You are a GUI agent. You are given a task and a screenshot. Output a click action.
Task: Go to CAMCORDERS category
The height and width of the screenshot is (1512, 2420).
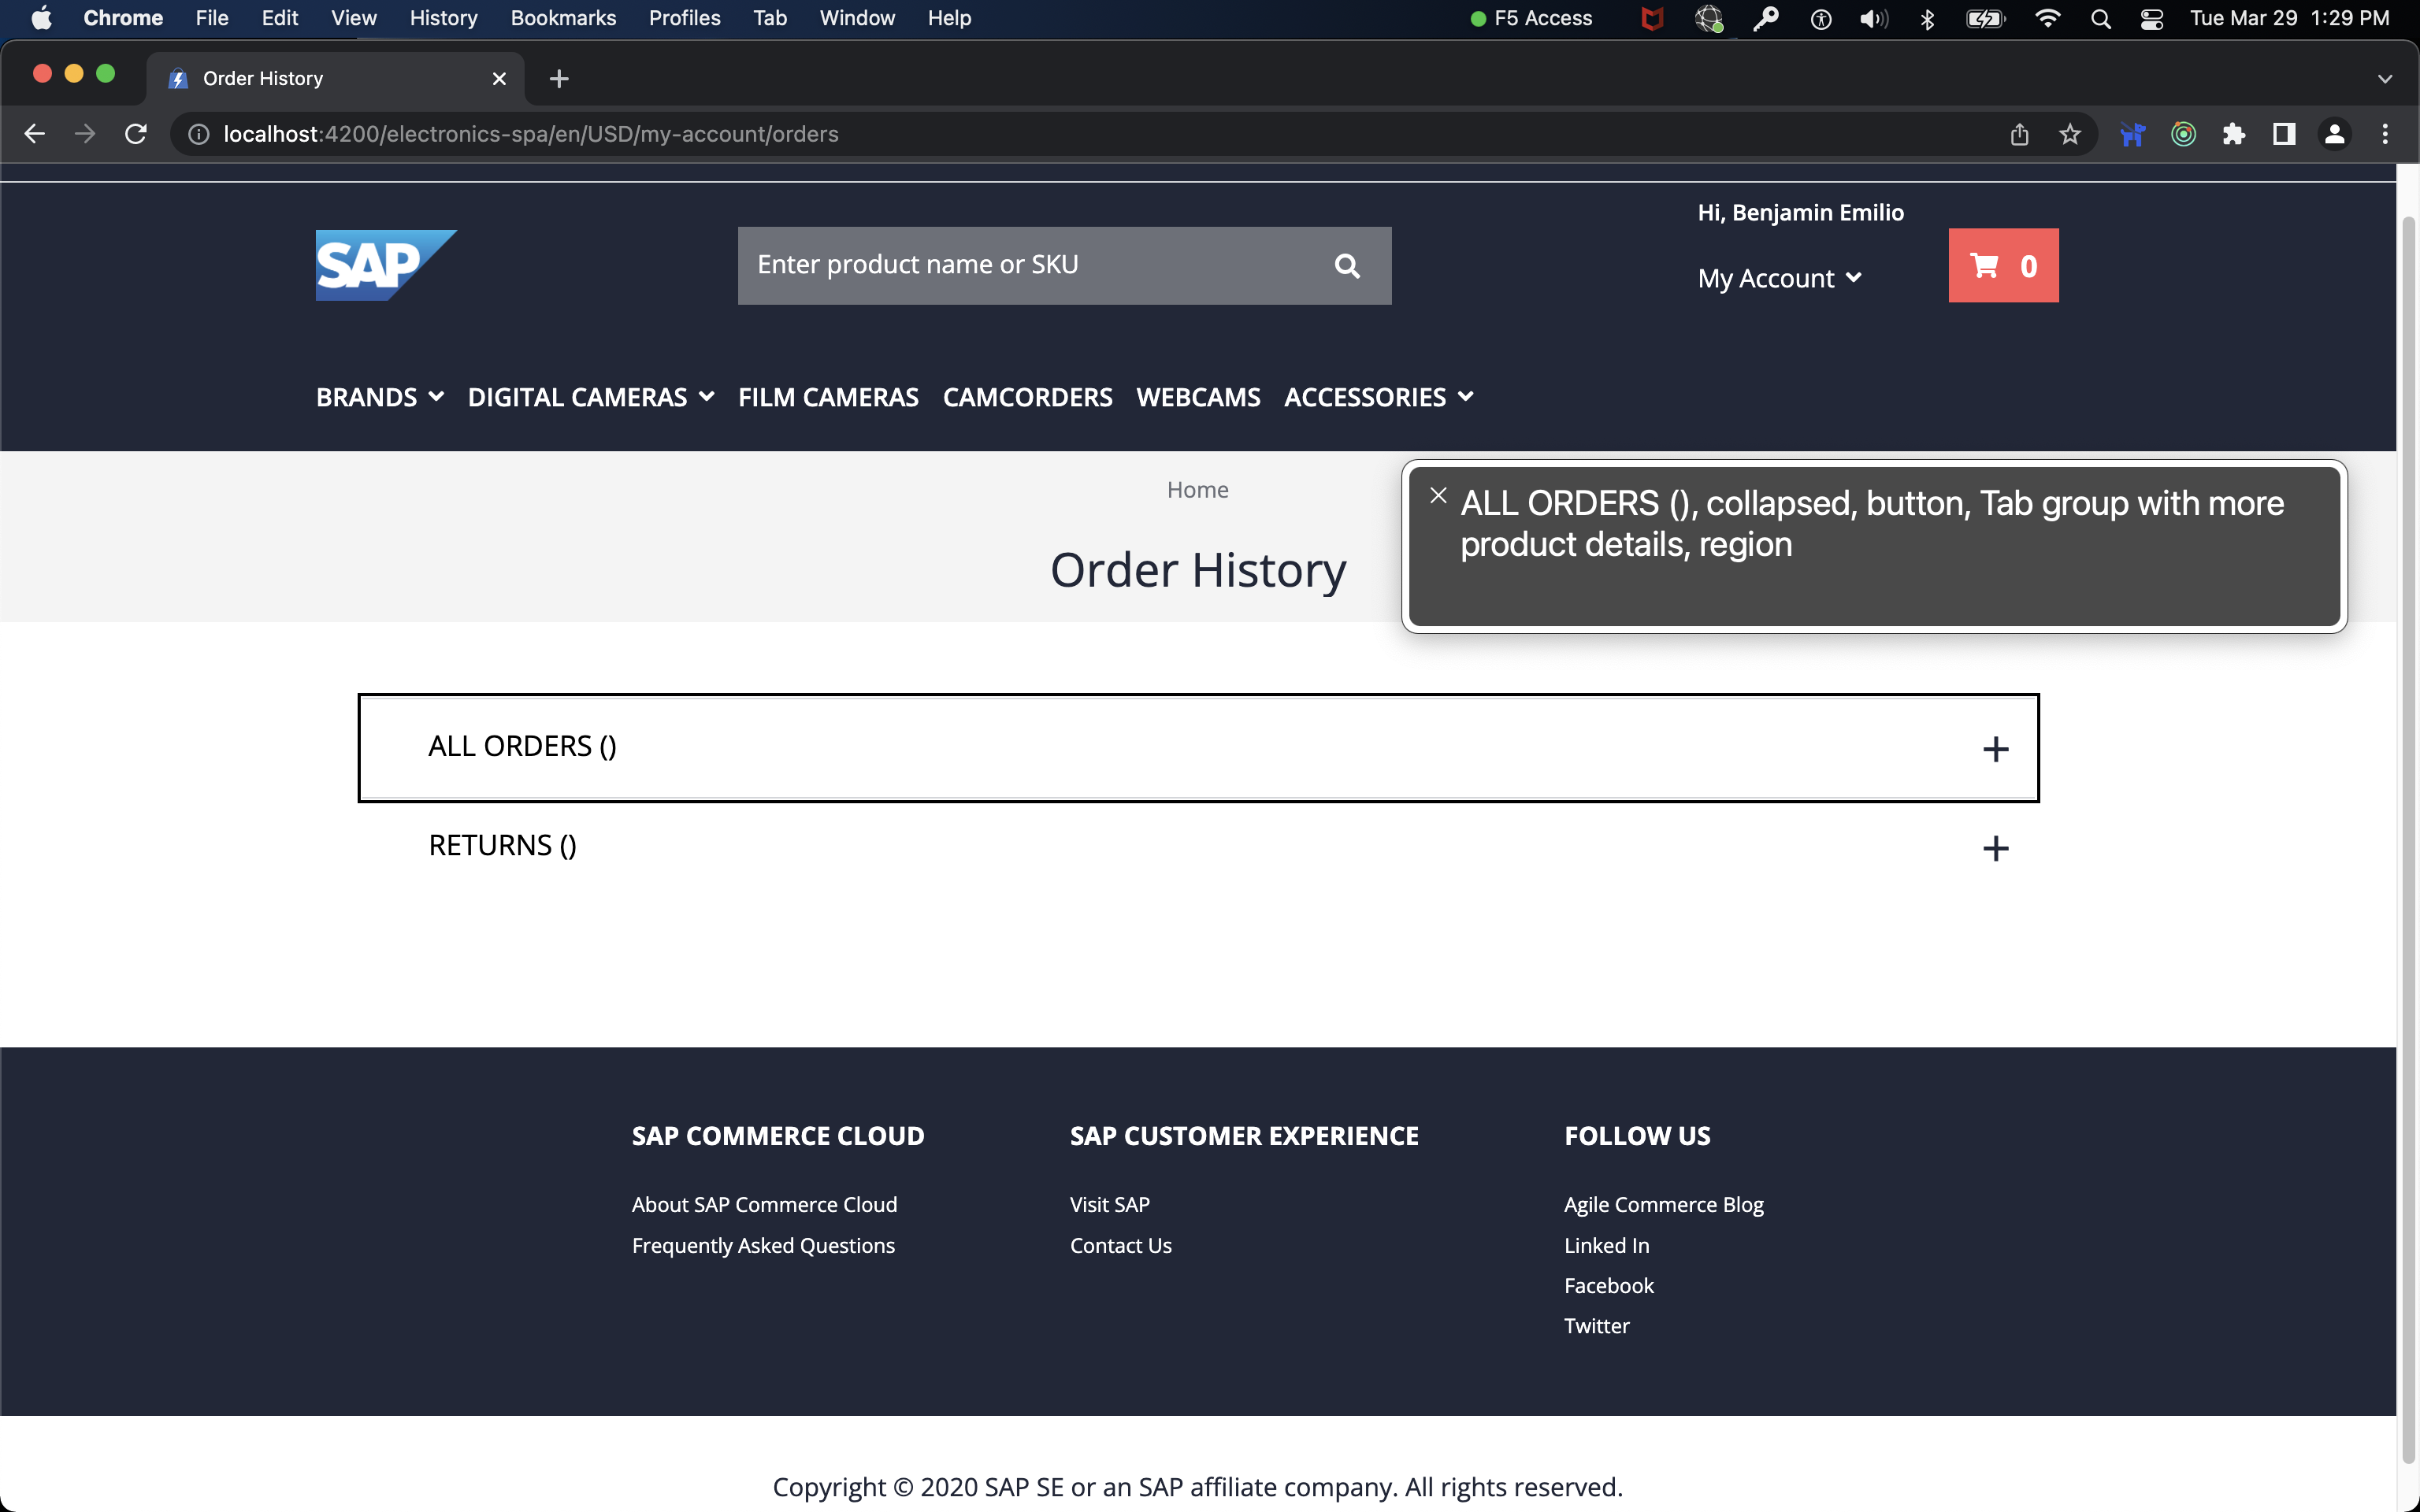point(1027,397)
